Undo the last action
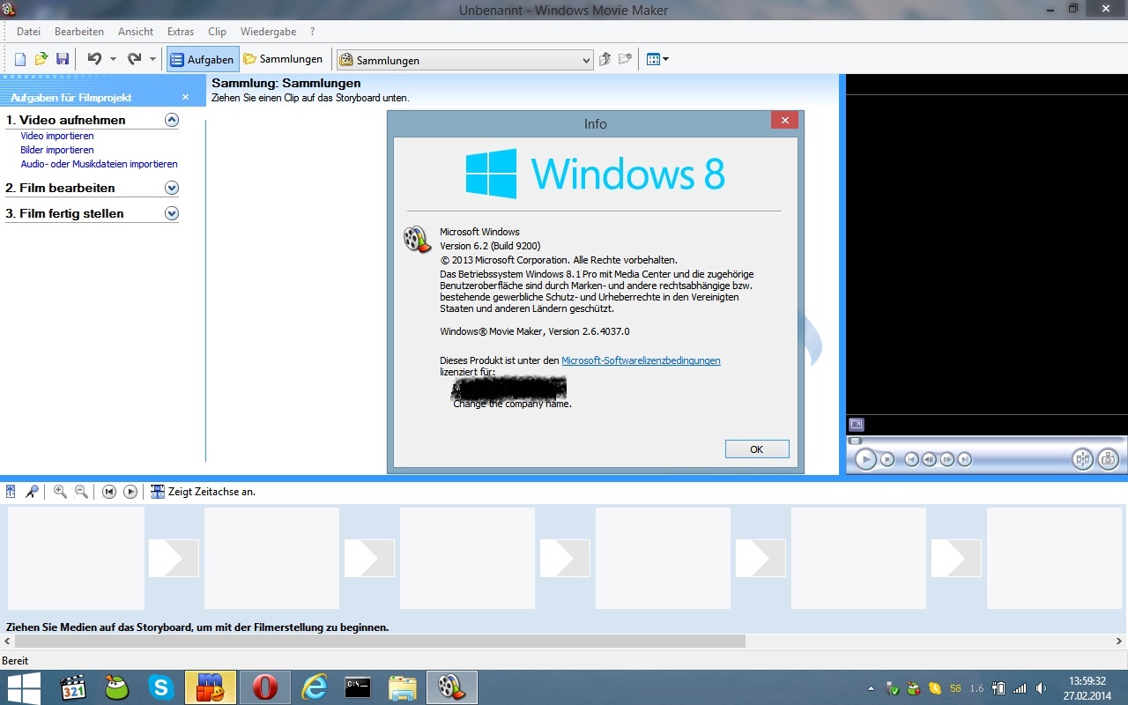Image resolution: width=1128 pixels, height=705 pixels. (x=94, y=59)
